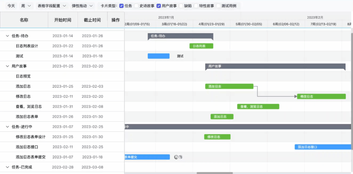The image size is (353, 174).
Task: Open the 周 time scale dropdown
Action: click(x=26, y=6)
